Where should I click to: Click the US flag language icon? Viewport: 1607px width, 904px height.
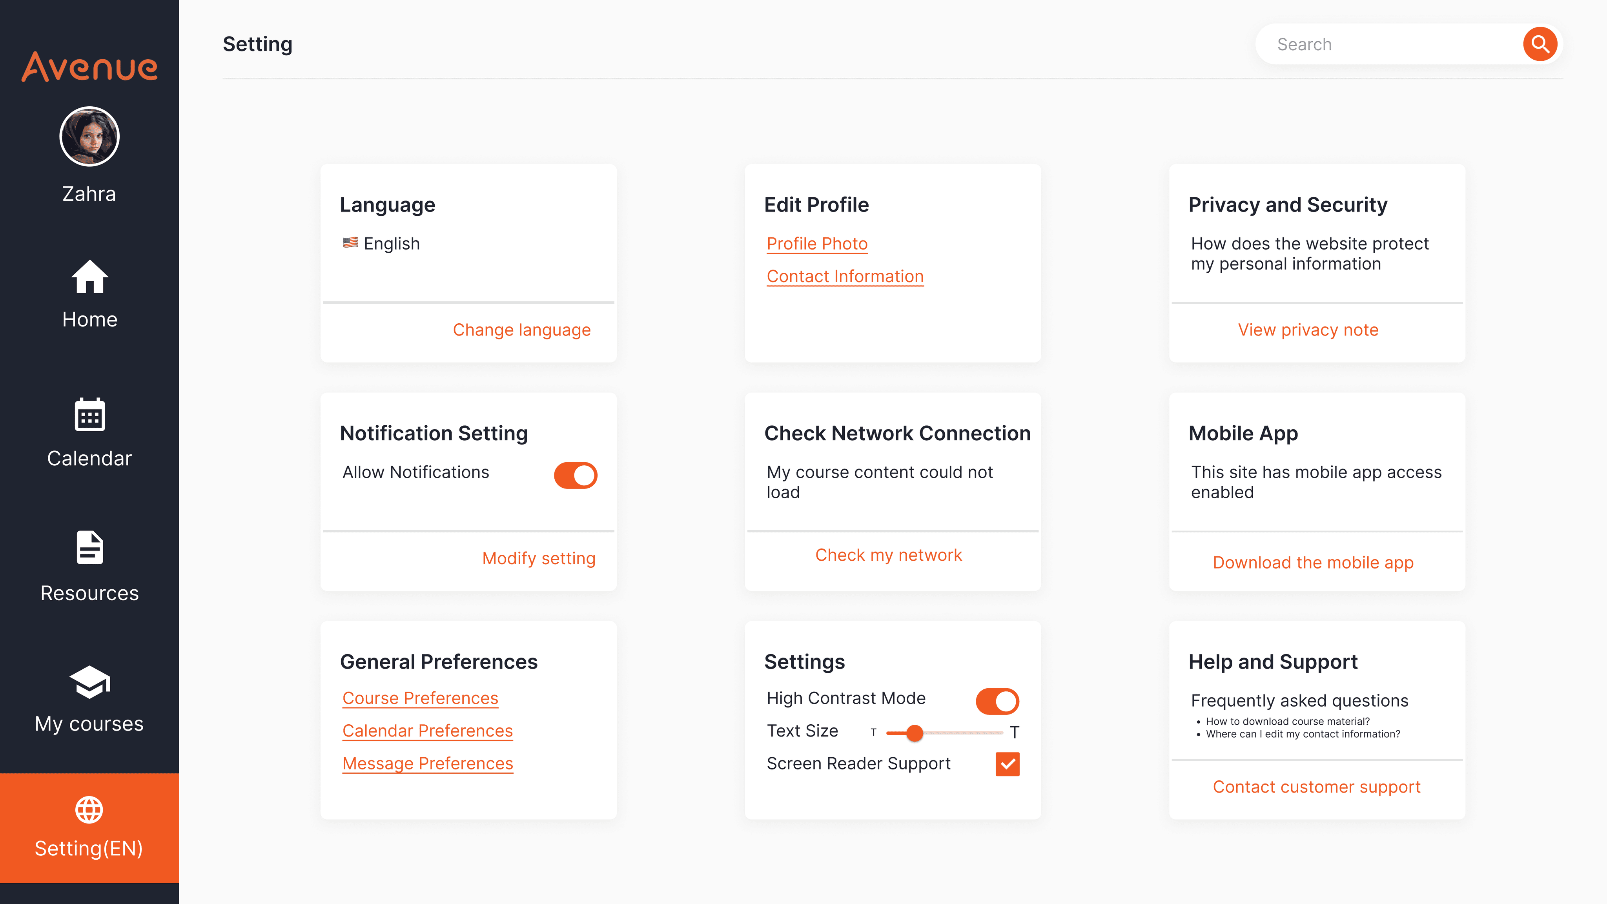pos(350,243)
